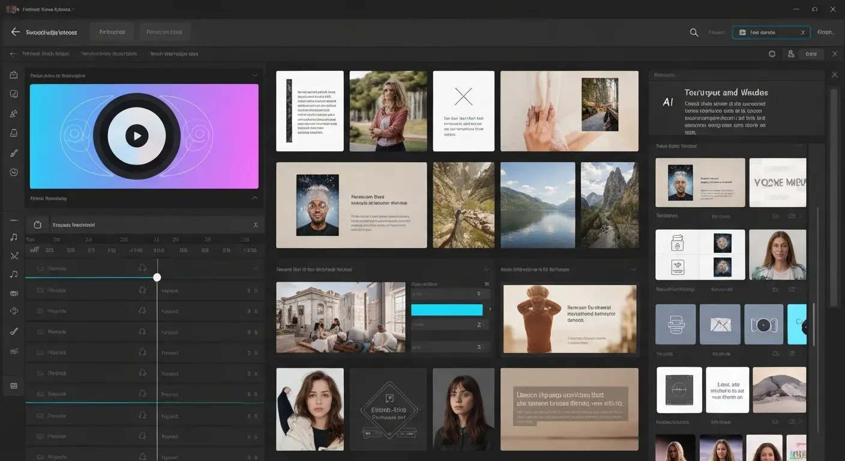
Task: Collapse the preview section with the top chevron
Action: tap(254, 75)
